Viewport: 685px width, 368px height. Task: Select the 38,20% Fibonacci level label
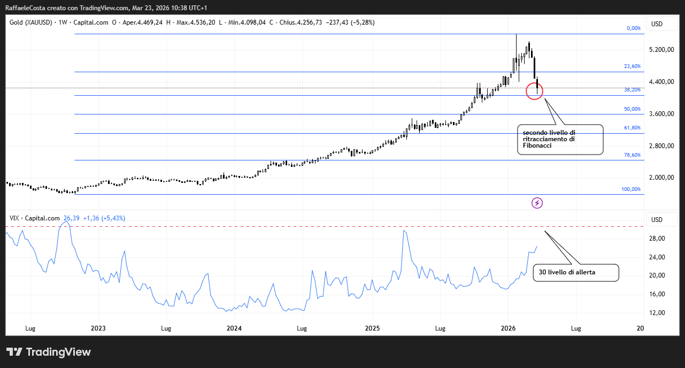[x=632, y=90]
